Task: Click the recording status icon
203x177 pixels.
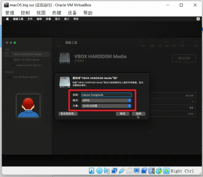Action: [144, 171]
